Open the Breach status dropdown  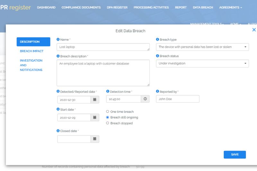202,64
